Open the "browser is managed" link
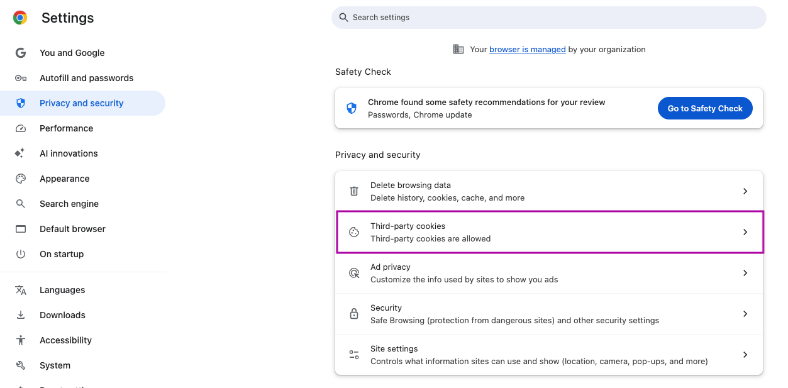This screenshot has width=788, height=388. coord(528,49)
